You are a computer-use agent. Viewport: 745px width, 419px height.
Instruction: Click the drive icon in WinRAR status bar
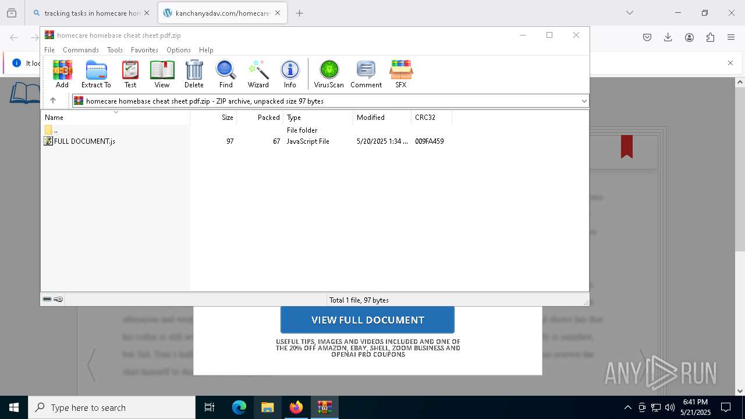(47, 299)
